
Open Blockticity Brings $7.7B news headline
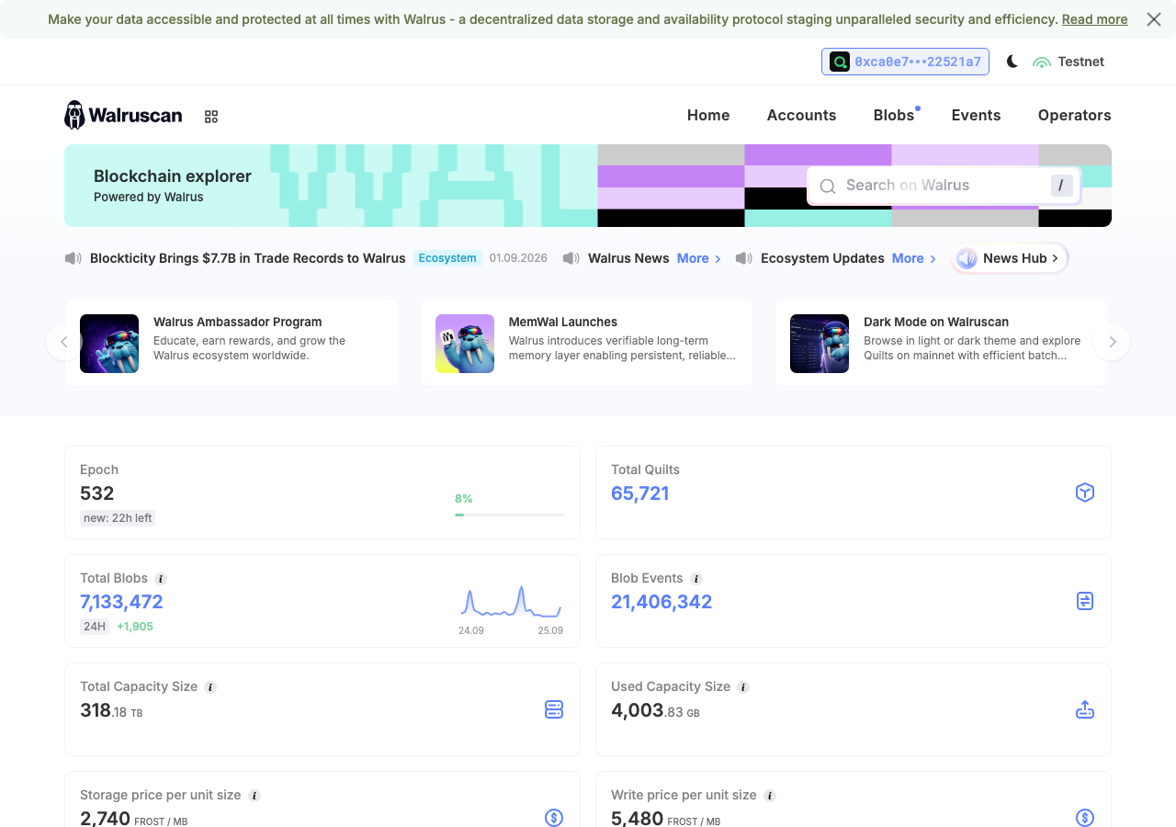(248, 258)
